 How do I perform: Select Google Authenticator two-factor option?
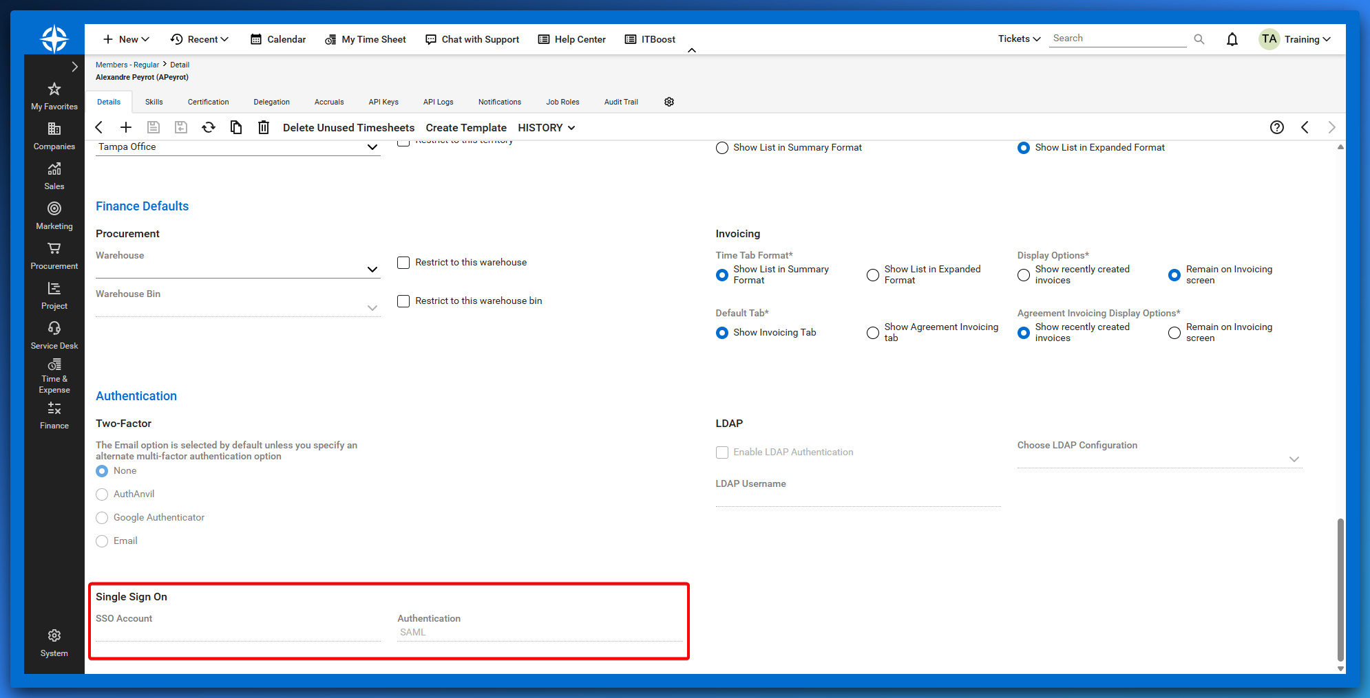pos(102,518)
